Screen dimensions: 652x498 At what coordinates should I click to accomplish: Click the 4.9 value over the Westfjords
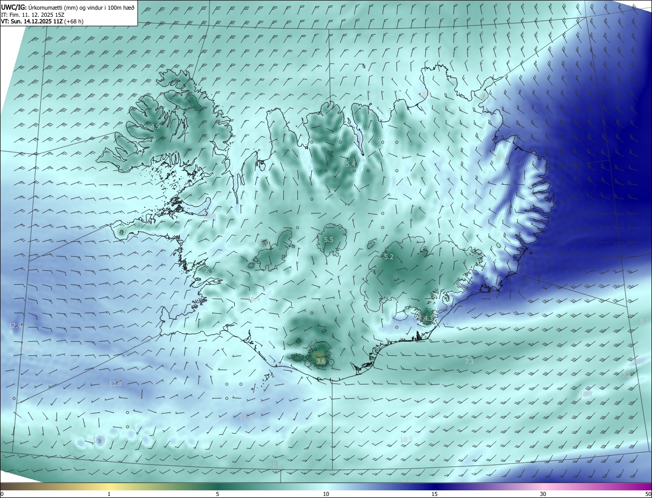click(x=155, y=126)
